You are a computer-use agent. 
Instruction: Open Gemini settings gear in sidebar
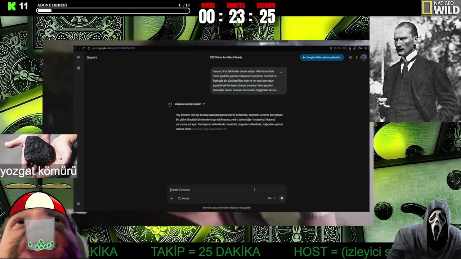(x=79, y=204)
